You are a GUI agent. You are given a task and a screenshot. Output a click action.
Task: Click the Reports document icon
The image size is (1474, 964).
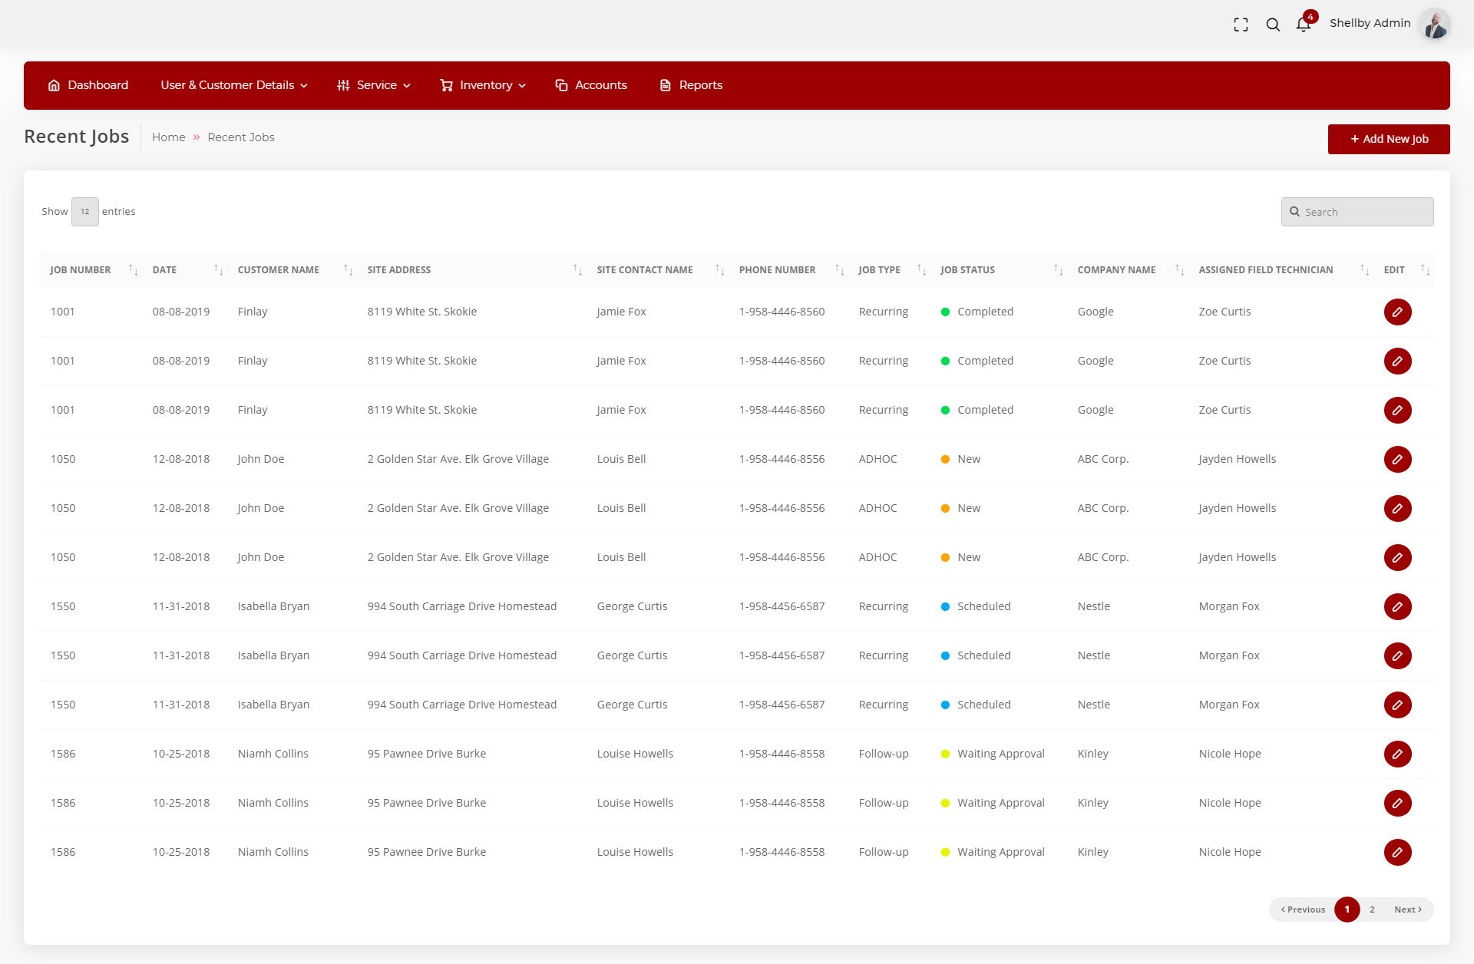[666, 85]
